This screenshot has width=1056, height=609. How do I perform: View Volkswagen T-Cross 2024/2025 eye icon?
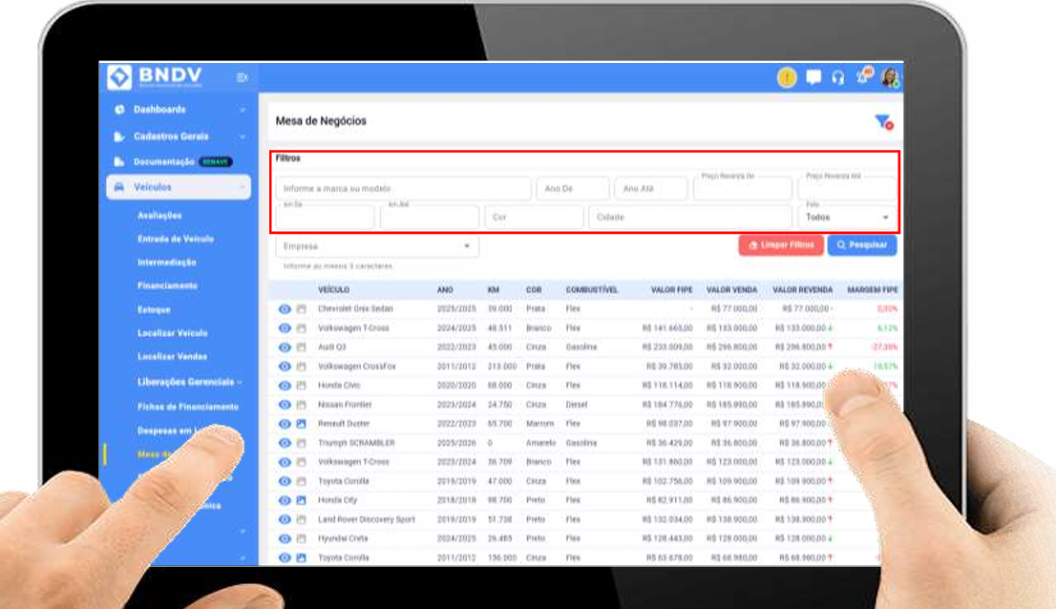(x=285, y=328)
